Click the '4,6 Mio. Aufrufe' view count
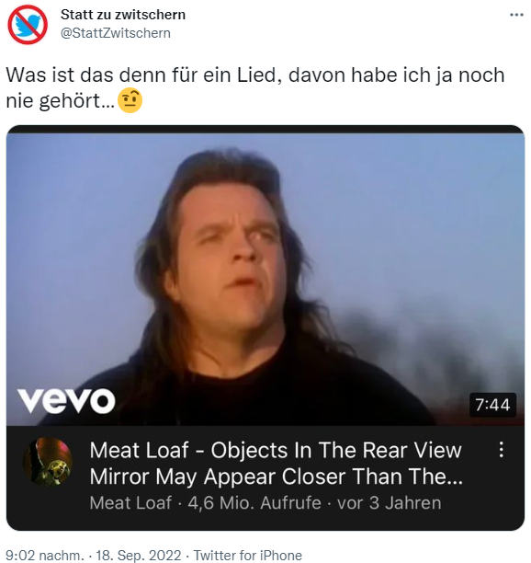 pyautogui.click(x=254, y=502)
